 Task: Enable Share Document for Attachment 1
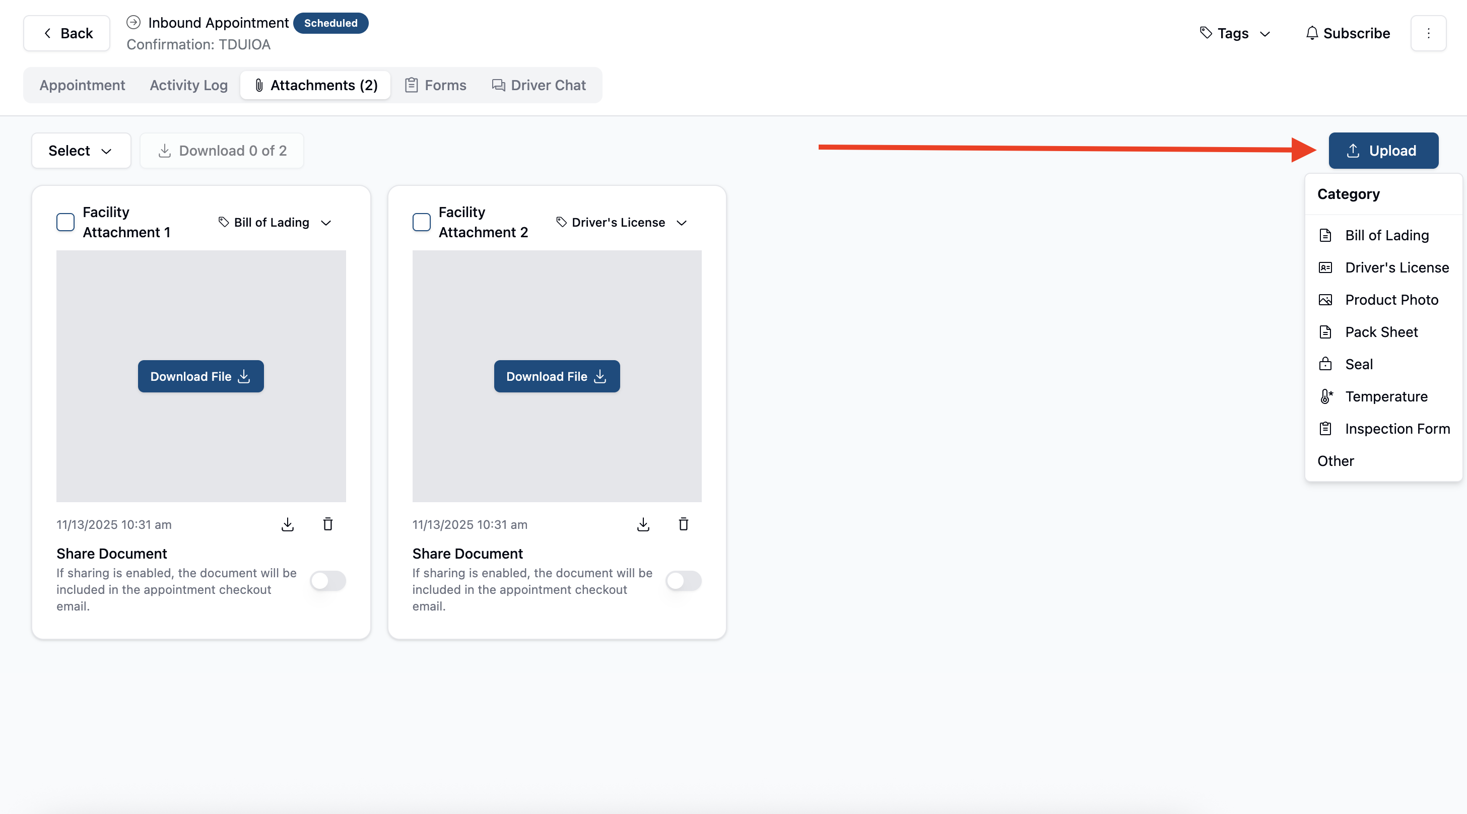coord(328,581)
